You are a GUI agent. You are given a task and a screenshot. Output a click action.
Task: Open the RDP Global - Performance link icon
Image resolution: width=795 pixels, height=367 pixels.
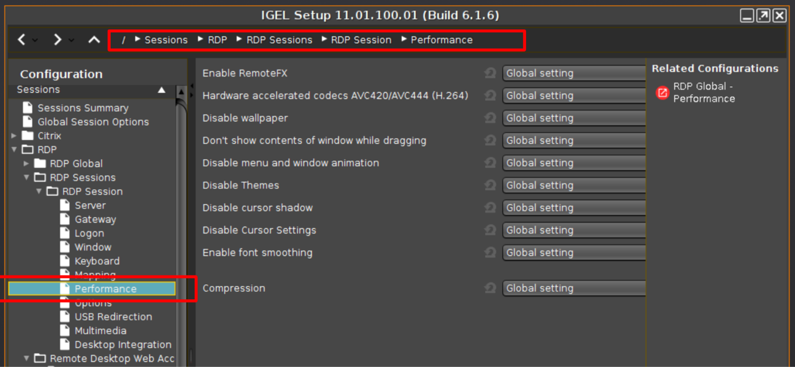(662, 93)
